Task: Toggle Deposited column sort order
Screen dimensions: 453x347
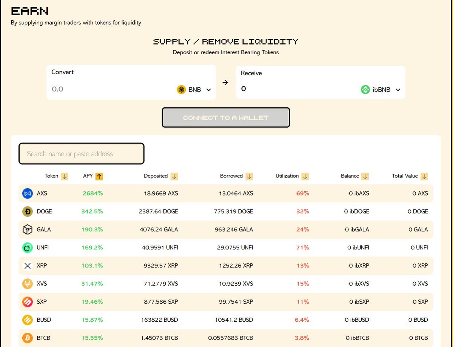Action: pyautogui.click(x=174, y=176)
